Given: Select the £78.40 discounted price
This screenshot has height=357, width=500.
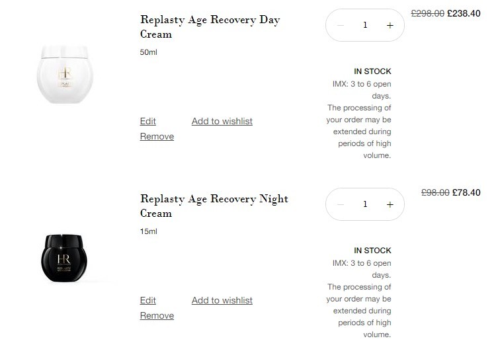Looking at the screenshot, I should (x=466, y=192).
